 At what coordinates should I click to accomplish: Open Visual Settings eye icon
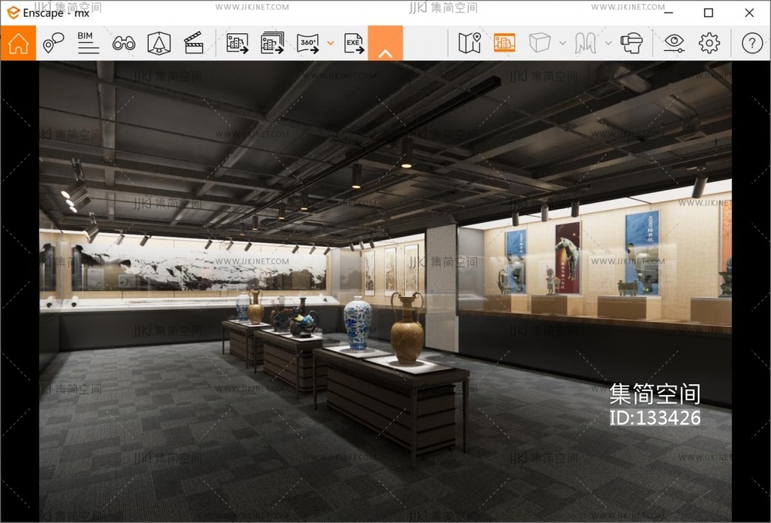click(674, 43)
